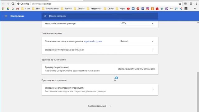Open the Google+ bookmark

tap(138, 9)
